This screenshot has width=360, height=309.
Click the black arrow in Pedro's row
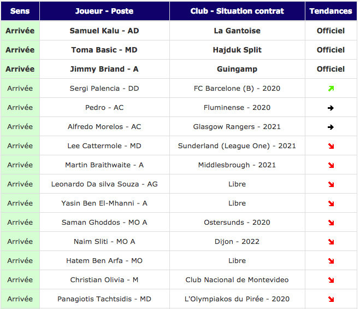[x=331, y=108]
